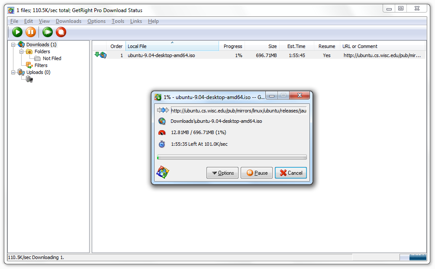Screen dimensions: 435x269
Task: Click the green Start download toolbar icon
Action: [17, 32]
